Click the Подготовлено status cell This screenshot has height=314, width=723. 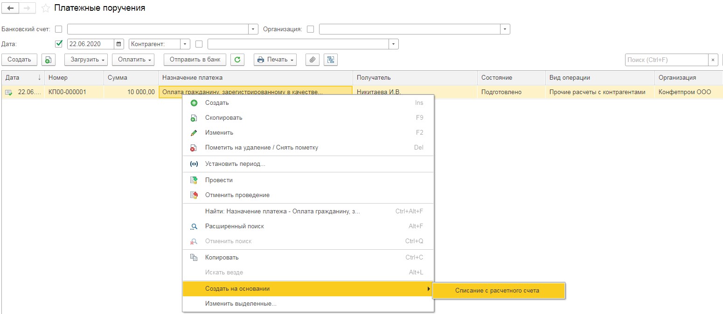click(x=511, y=92)
